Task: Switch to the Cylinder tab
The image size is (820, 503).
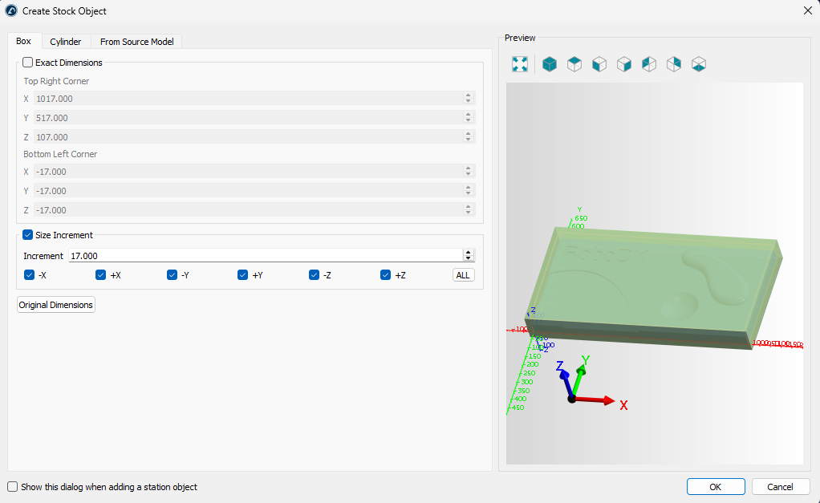Action: [65, 42]
